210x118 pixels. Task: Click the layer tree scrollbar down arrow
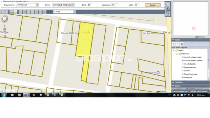208,79
